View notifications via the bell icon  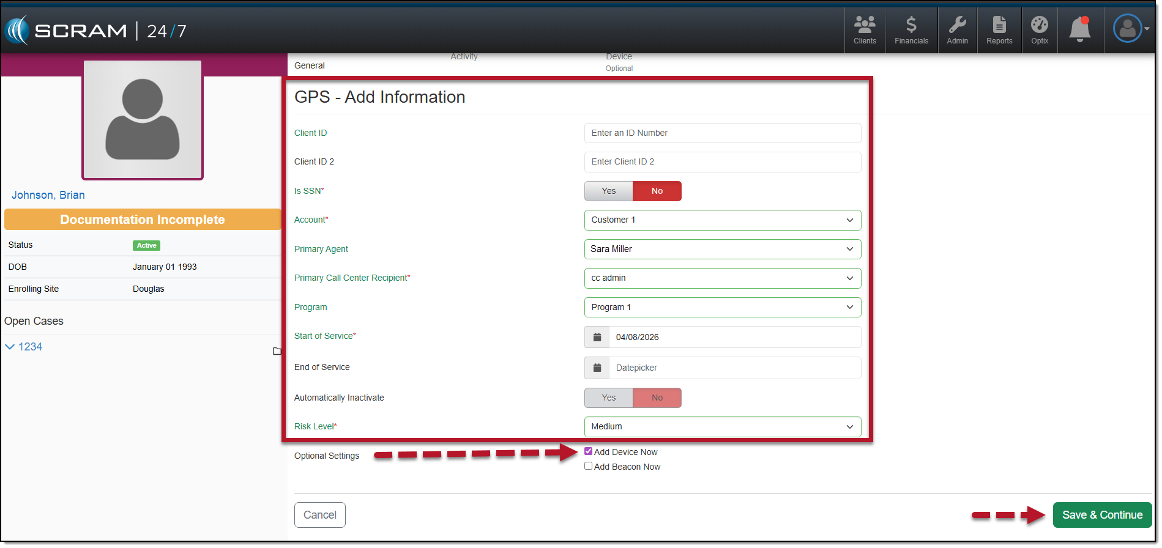click(1079, 29)
